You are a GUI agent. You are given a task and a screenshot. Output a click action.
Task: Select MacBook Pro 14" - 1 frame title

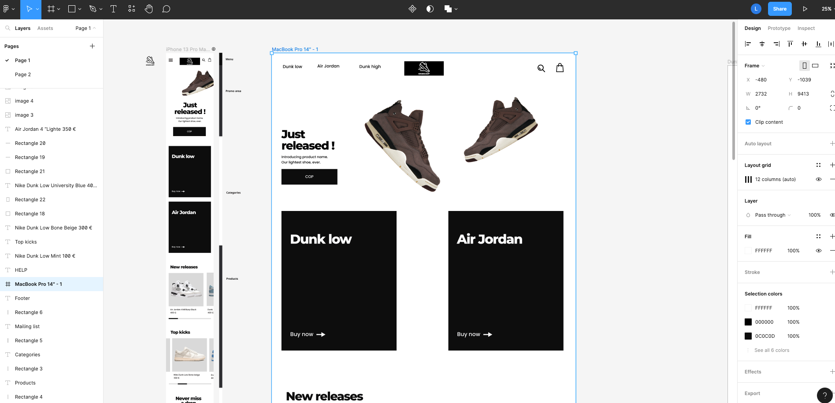(x=295, y=49)
